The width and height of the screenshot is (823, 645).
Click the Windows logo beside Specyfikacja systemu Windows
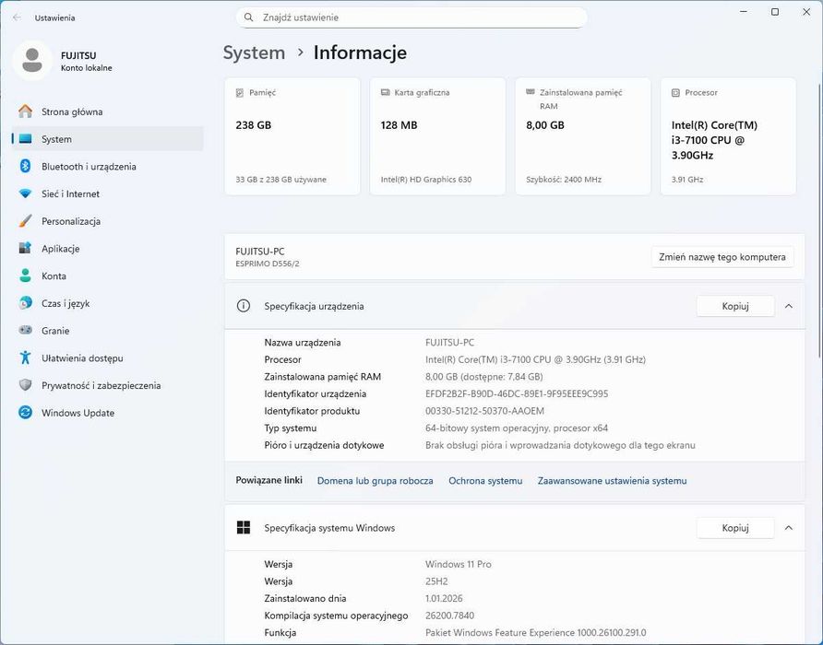[x=244, y=528]
